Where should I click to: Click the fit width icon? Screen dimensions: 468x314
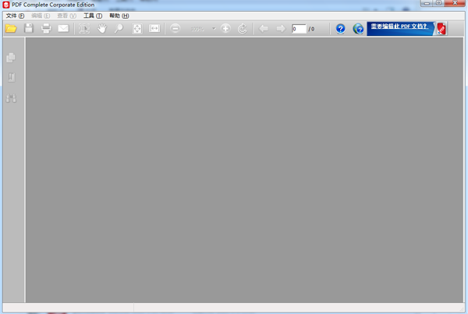pos(154,29)
